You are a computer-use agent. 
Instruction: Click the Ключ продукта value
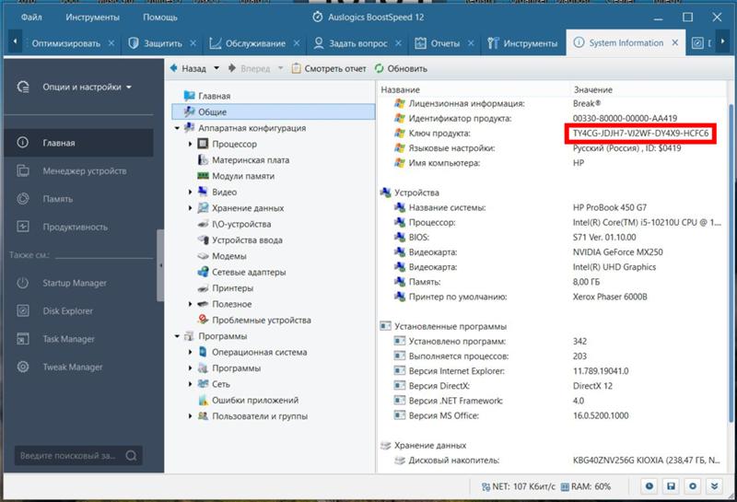pyautogui.click(x=640, y=134)
